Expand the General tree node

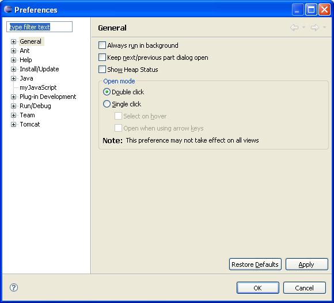click(x=13, y=41)
